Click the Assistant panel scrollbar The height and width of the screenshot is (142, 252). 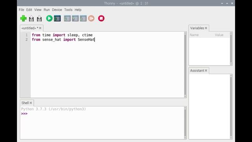pyautogui.click(x=231, y=107)
